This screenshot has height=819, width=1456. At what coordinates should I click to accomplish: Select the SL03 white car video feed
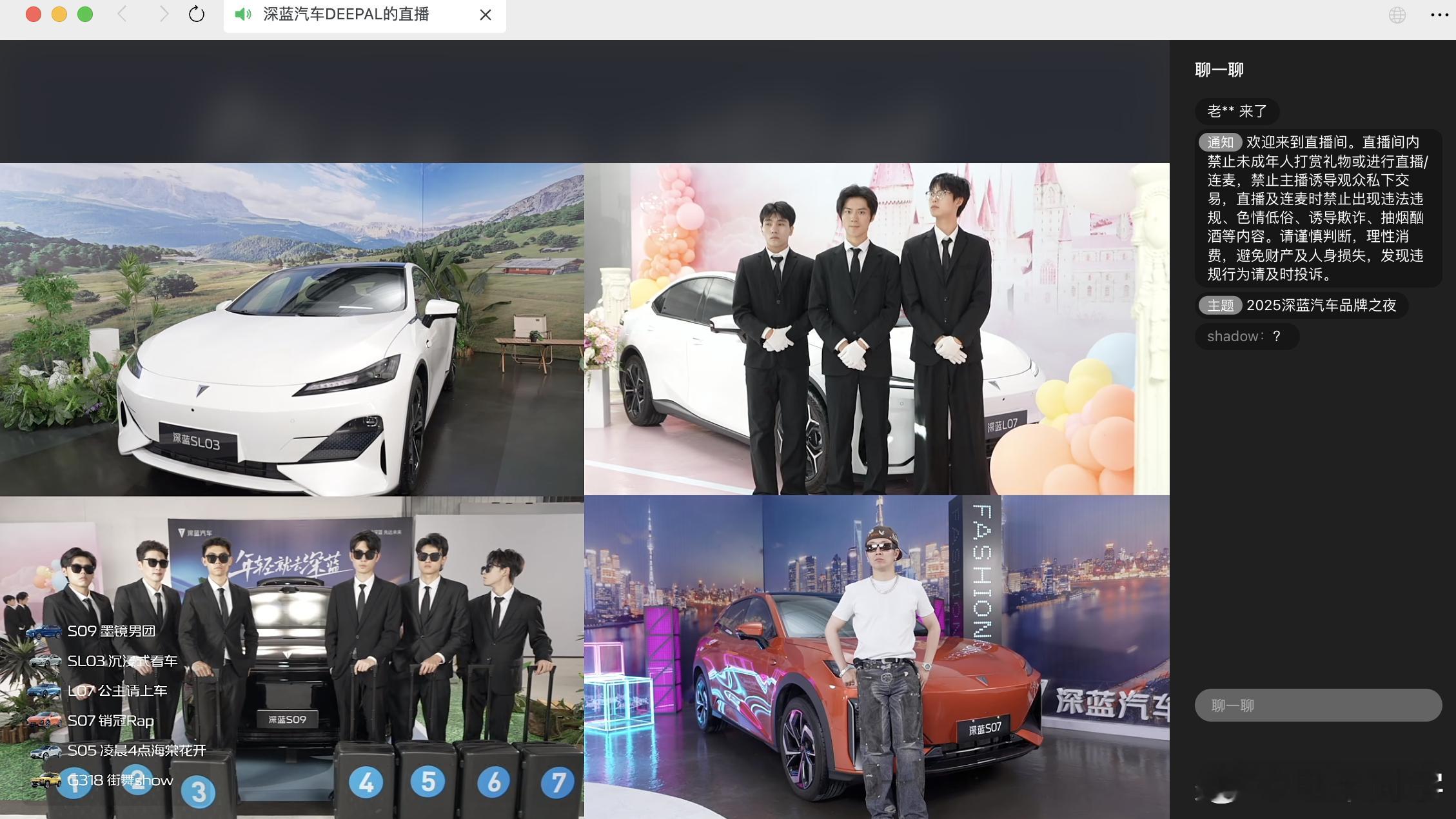coord(291,329)
